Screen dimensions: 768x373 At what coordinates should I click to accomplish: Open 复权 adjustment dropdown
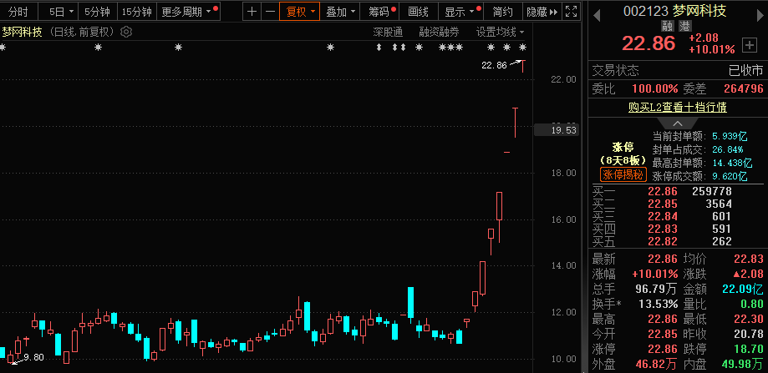coord(300,12)
